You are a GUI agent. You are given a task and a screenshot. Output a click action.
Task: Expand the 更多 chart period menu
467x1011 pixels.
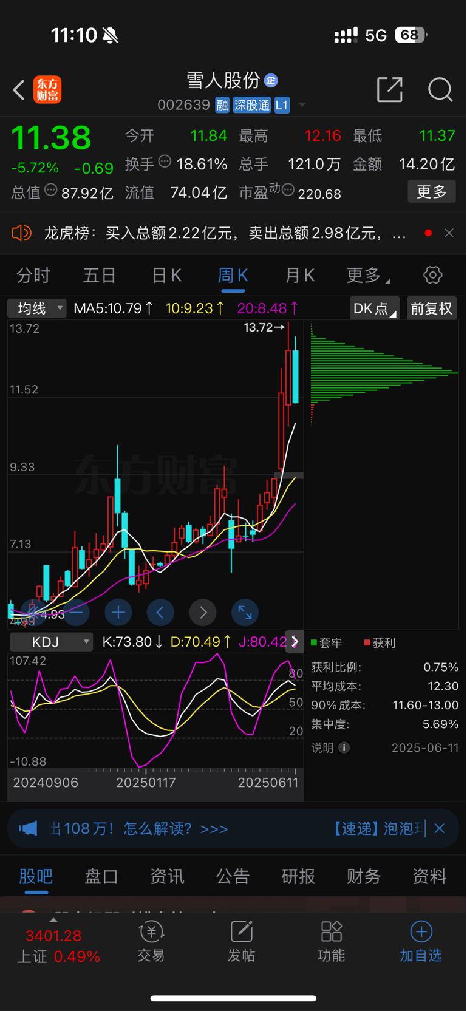[368, 276]
